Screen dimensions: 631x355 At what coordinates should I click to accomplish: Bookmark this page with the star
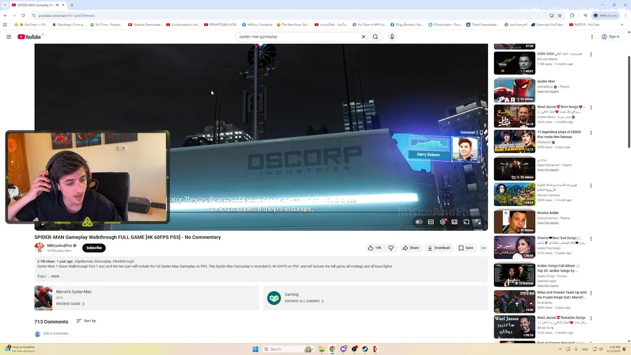coord(560,15)
